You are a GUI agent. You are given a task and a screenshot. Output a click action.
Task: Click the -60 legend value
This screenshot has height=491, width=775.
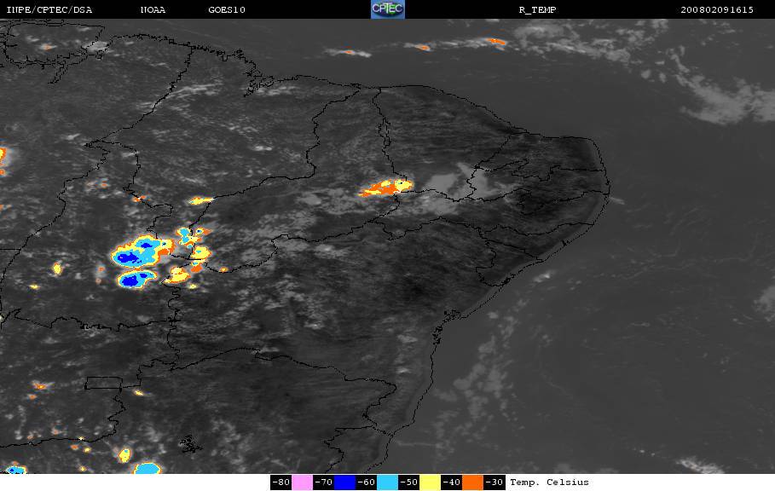(367, 482)
